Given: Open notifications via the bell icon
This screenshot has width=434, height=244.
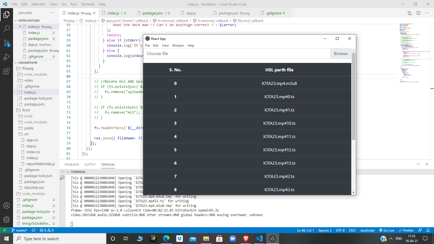Looking at the screenshot, I should pos(428,230).
